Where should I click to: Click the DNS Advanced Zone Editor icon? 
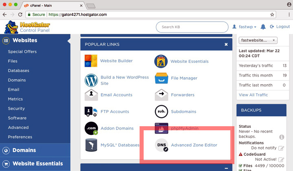coord(162,145)
